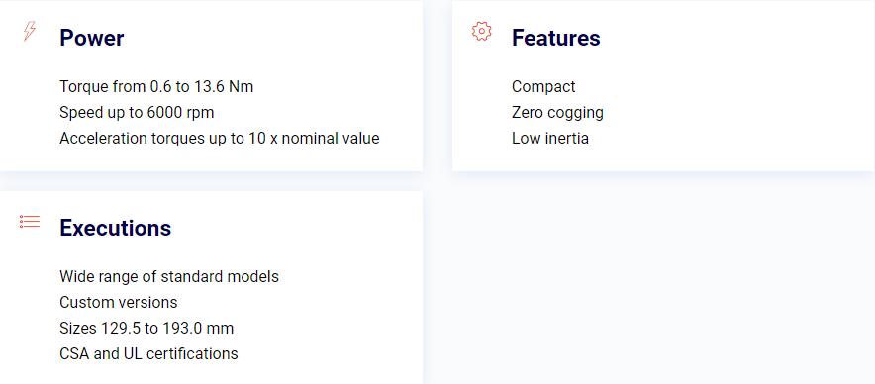Click the gear Features icon
875x384 pixels.
tap(482, 32)
